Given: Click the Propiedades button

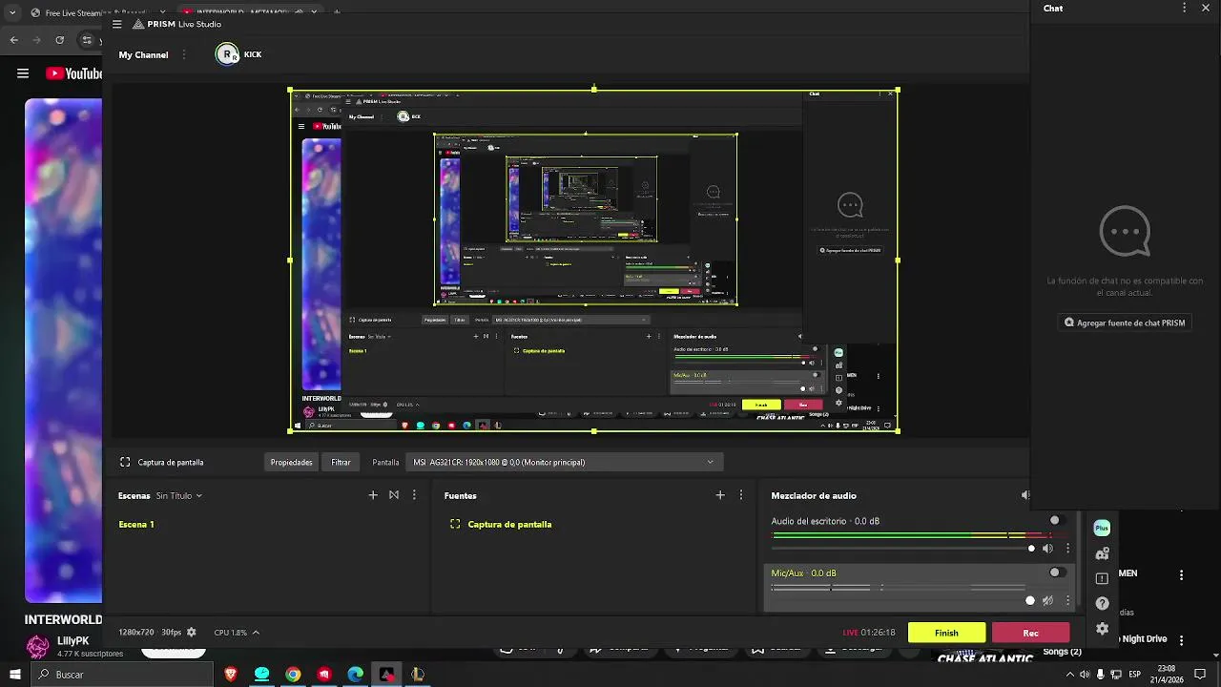Looking at the screenshot, I should click(x=291, y=462).
